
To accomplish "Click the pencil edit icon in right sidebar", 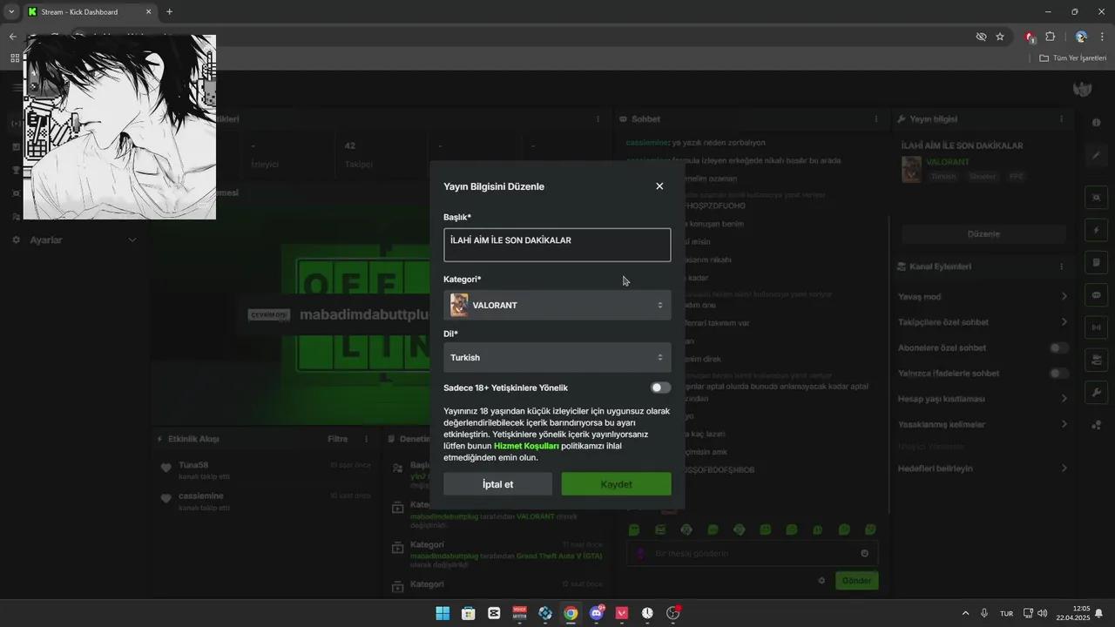I will [1096, 156].
